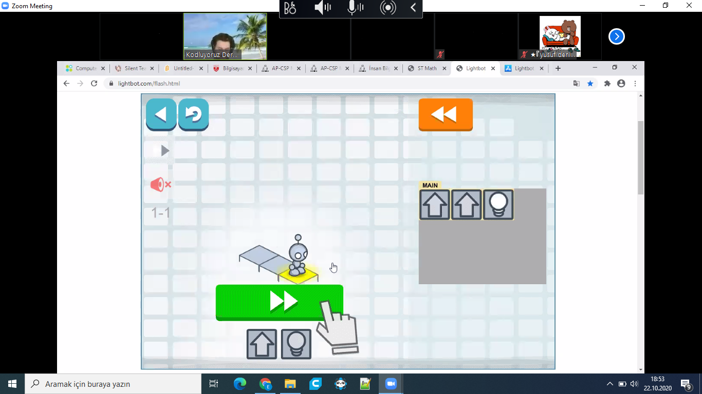Close the active Lightbot tab

pyautogui.click(x=493, y=68)
